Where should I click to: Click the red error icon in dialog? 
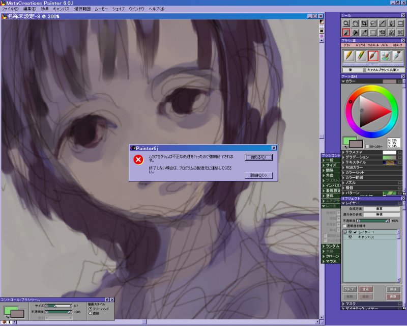[138, 159]
